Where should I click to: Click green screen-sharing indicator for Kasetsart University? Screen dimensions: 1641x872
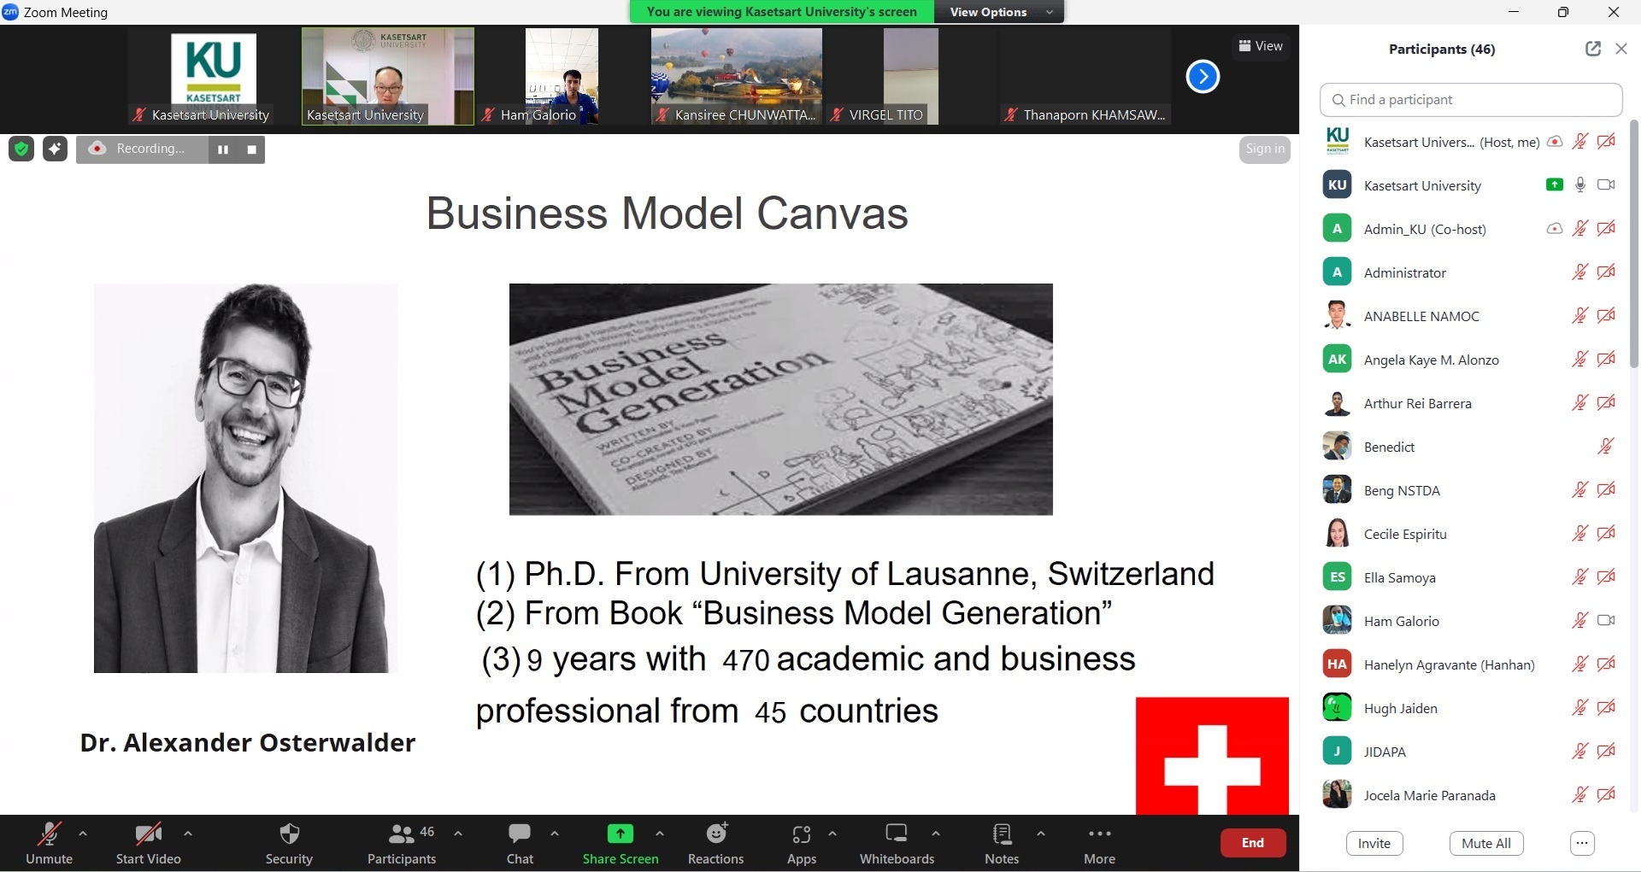tap(1555, 184)
